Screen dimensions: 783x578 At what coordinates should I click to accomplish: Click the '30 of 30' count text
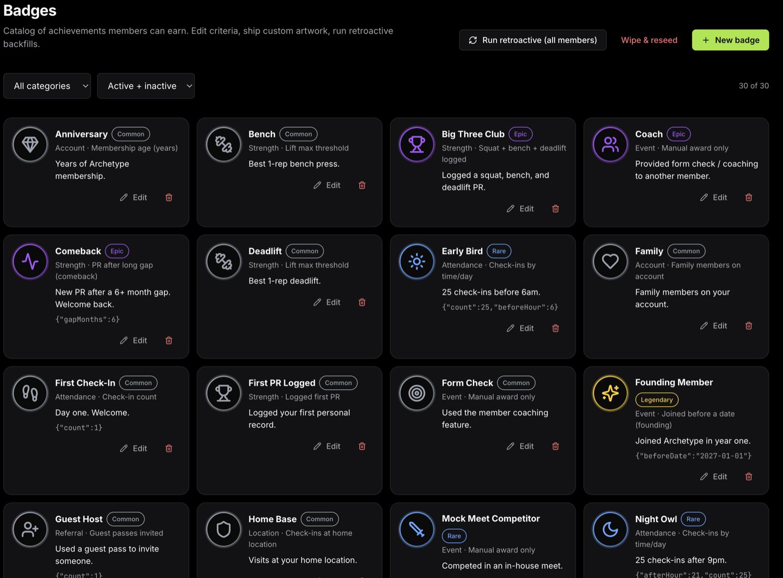754,86
